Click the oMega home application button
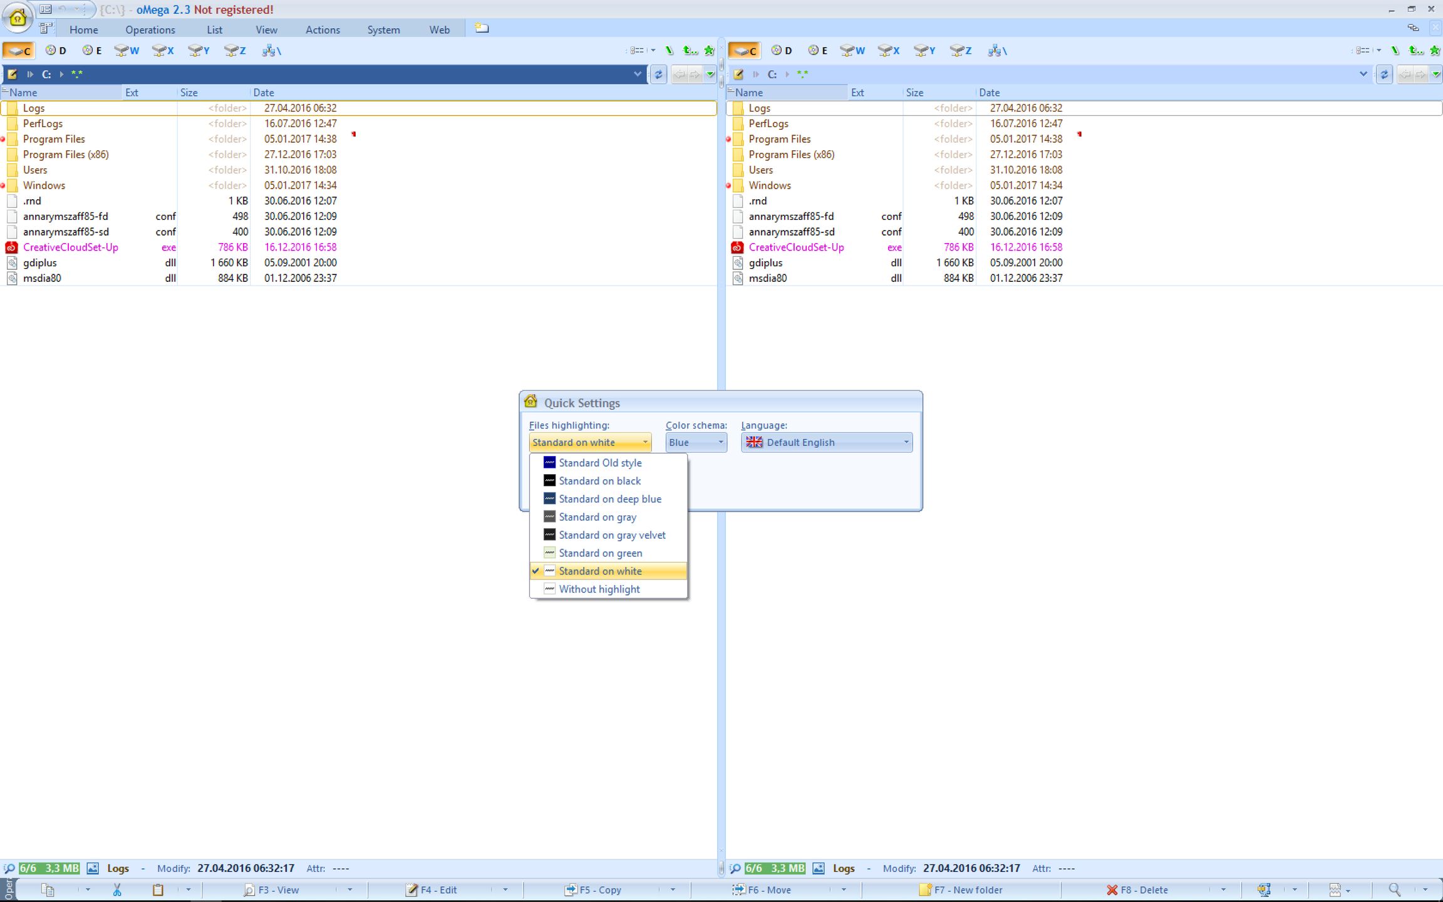 pyautogui.click(x=18, y=18)
